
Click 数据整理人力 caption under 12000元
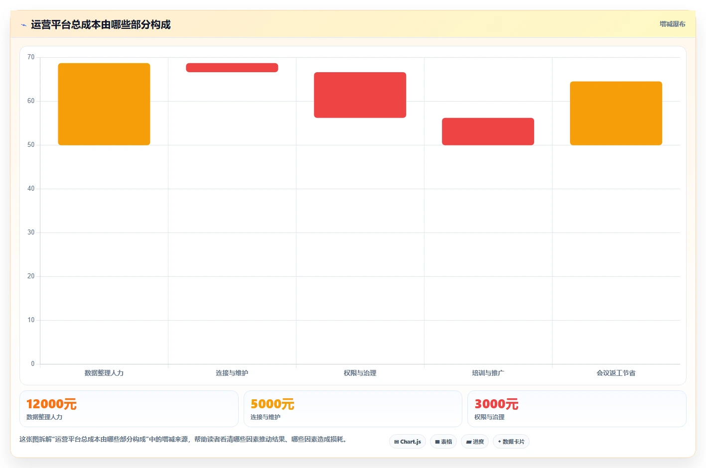[44, 417]
